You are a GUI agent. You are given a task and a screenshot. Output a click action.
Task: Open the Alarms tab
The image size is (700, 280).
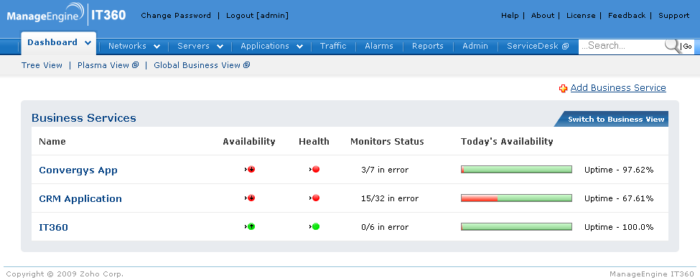click(x=379, y=46)
